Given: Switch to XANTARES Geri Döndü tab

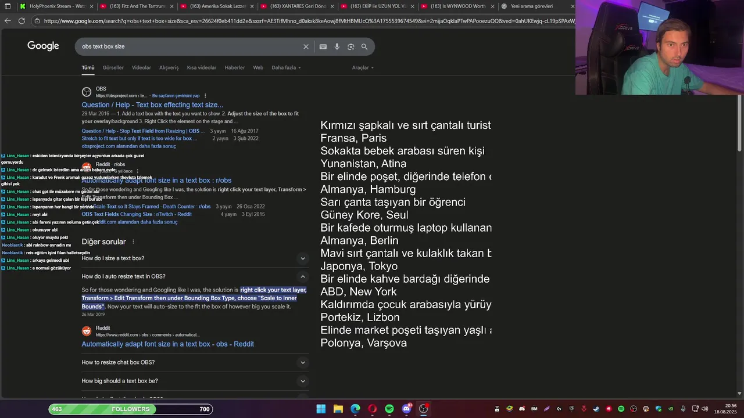Looking at the screenshot, I should (x=298, y=6).
